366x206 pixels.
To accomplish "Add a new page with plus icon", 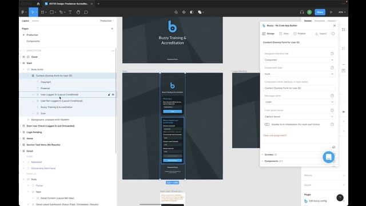I will pos(112,29).
